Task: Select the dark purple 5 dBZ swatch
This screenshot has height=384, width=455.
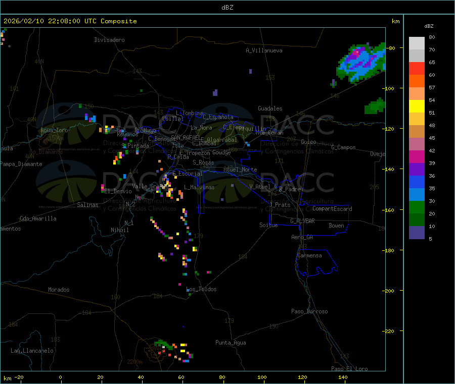Action: pos(417,233)
